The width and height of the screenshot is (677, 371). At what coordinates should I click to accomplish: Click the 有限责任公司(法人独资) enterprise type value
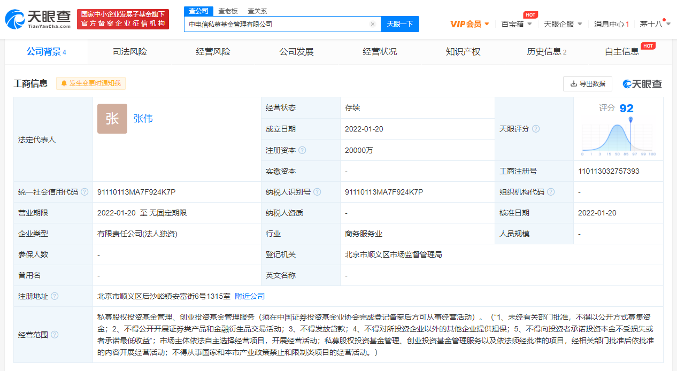click(137, 234)
